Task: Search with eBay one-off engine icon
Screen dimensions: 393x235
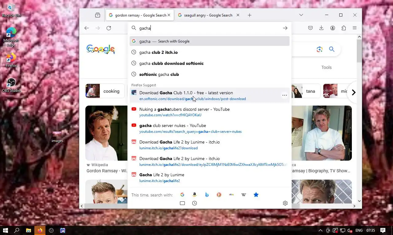Action: coord(232,195)
